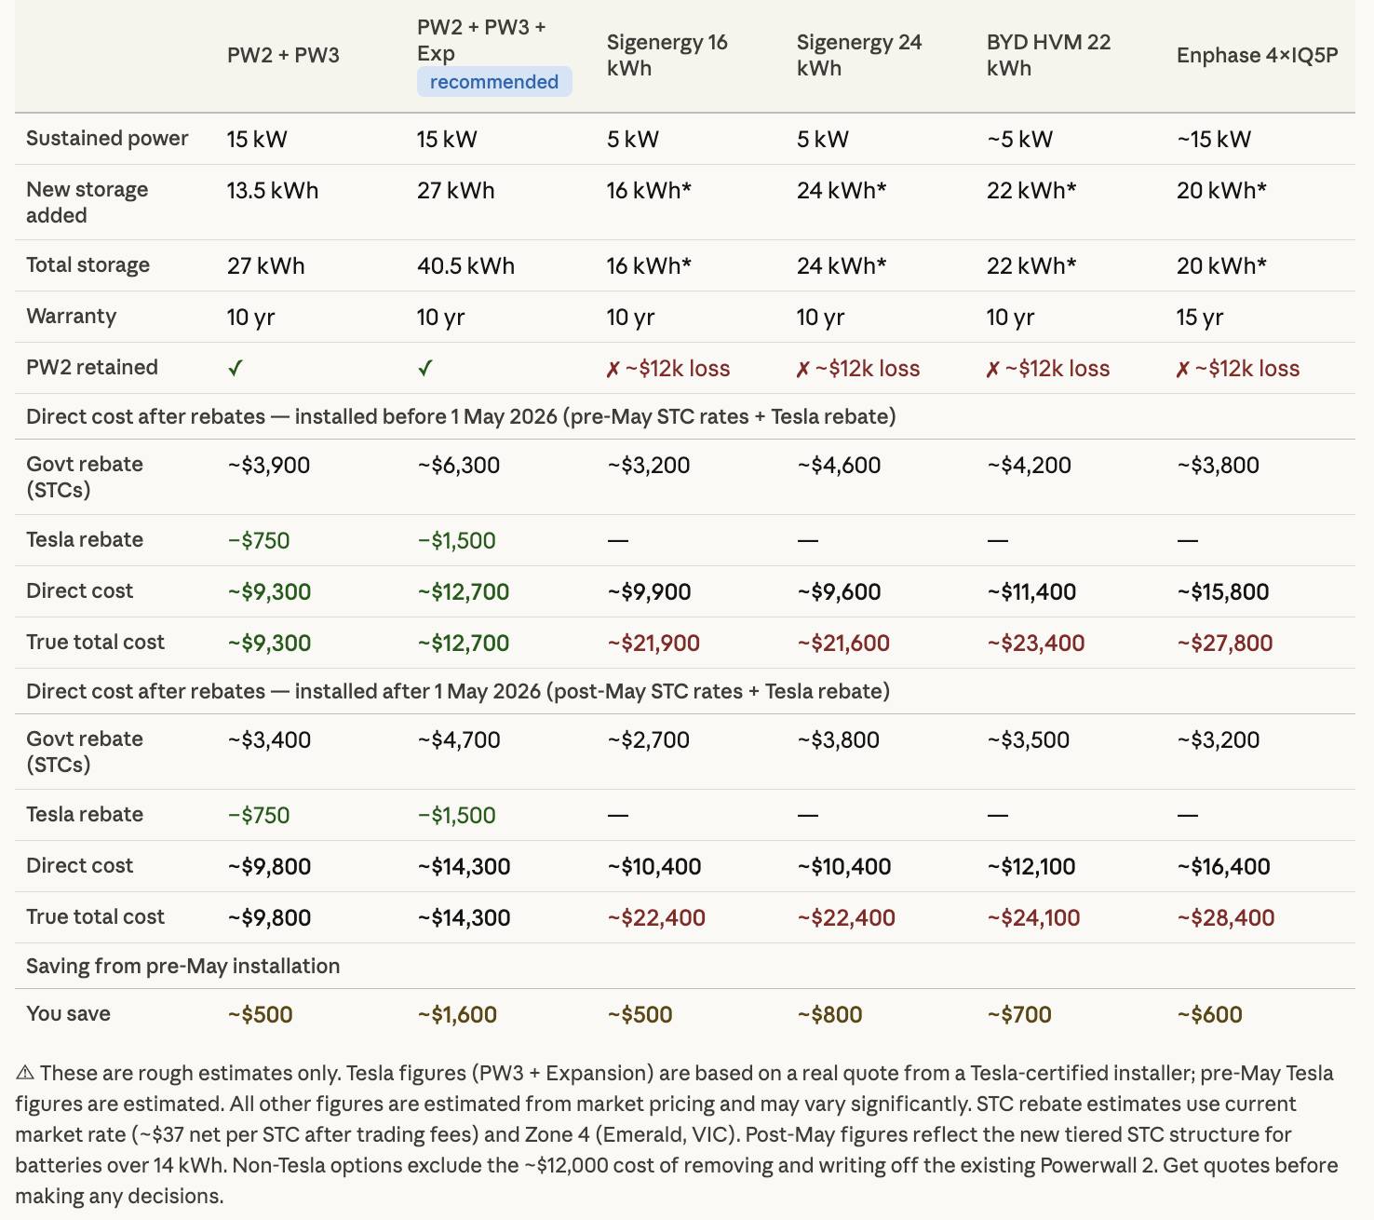The width and height of the screenshot is (1374, 1220).
Task: Click the 'Saving from pre-May installation' section heading
Action: 182,966
